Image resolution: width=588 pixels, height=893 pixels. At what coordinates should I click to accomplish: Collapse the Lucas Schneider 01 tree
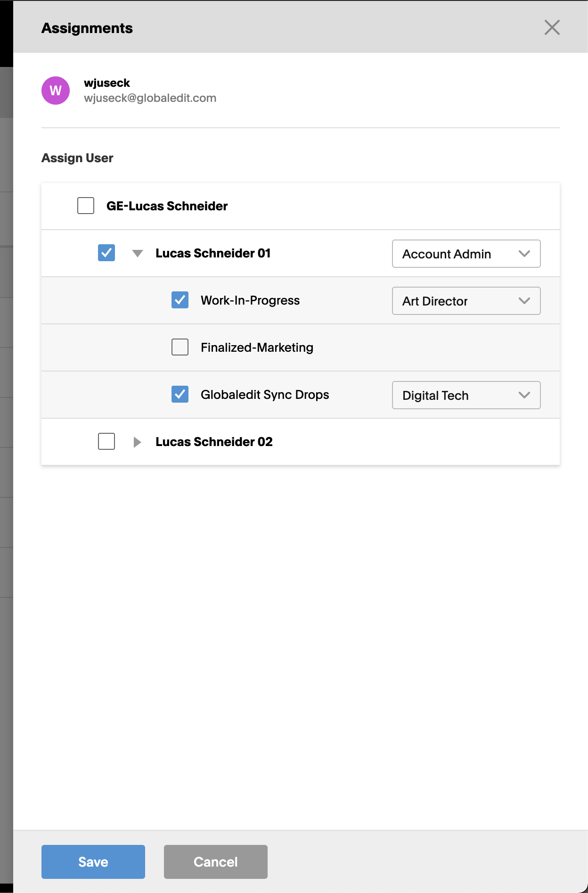point(138,254)
